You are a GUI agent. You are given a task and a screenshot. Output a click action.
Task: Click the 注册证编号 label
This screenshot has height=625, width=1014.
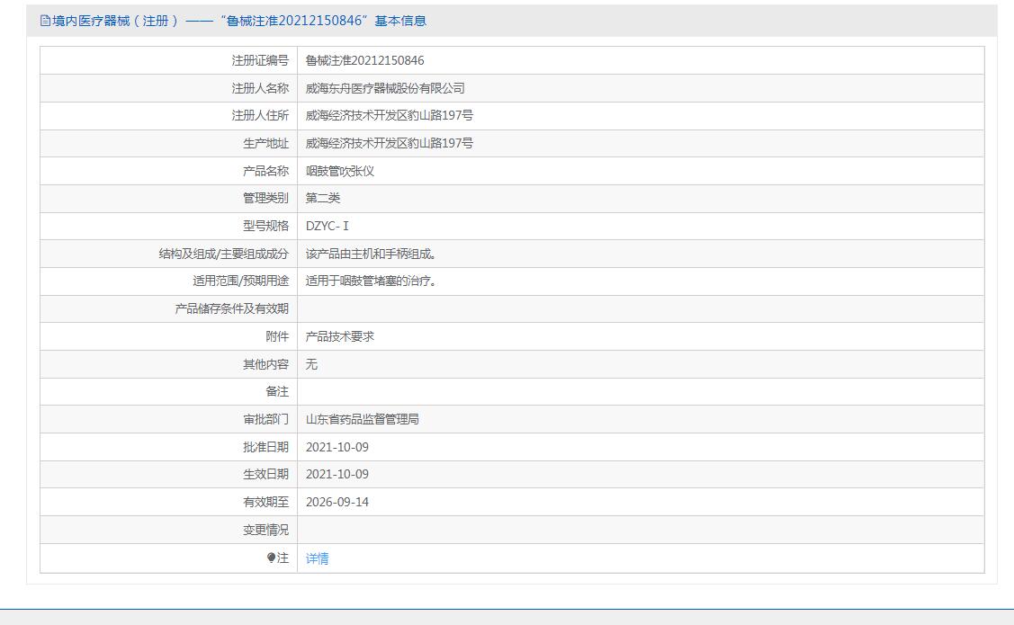[260, 61]
